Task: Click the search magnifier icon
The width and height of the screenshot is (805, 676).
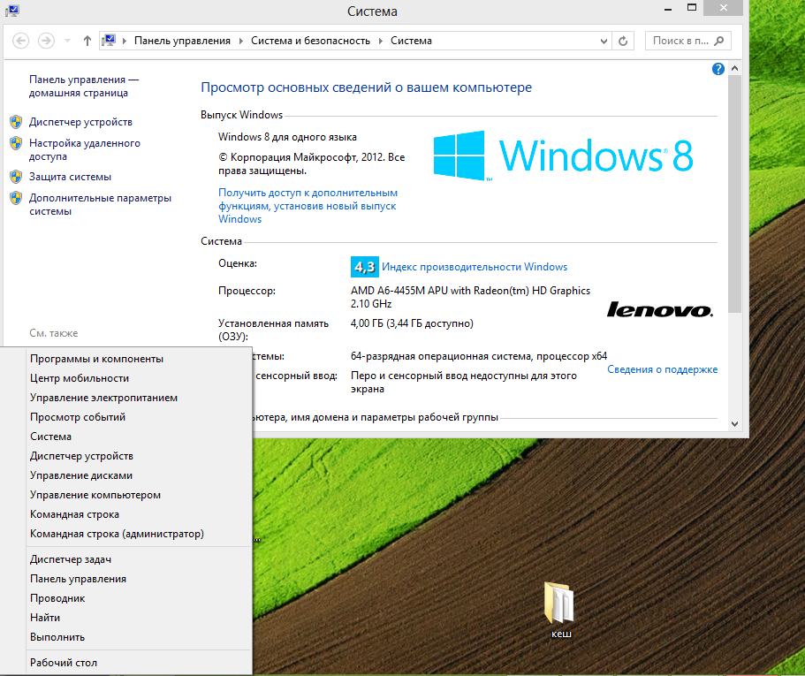Action: [x=720, y=41]
